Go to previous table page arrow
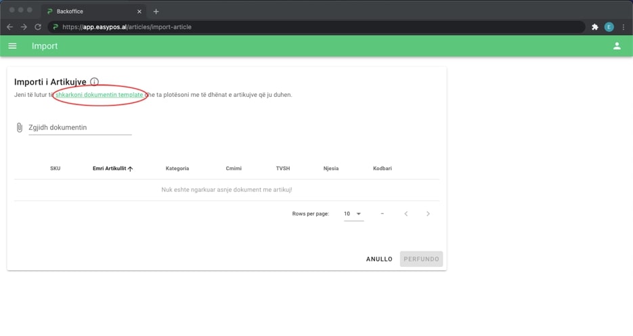This screenshot has height=336, width=633. tap(406, 214)
